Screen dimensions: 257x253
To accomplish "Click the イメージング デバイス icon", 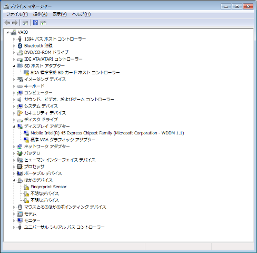I will pyautogui.click(x=20, y=80).
